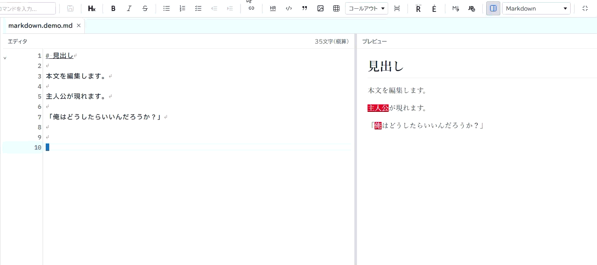Insert a task checklist
Image resolution: width=597 pixels, height=265 pixels.
(198, 8)
